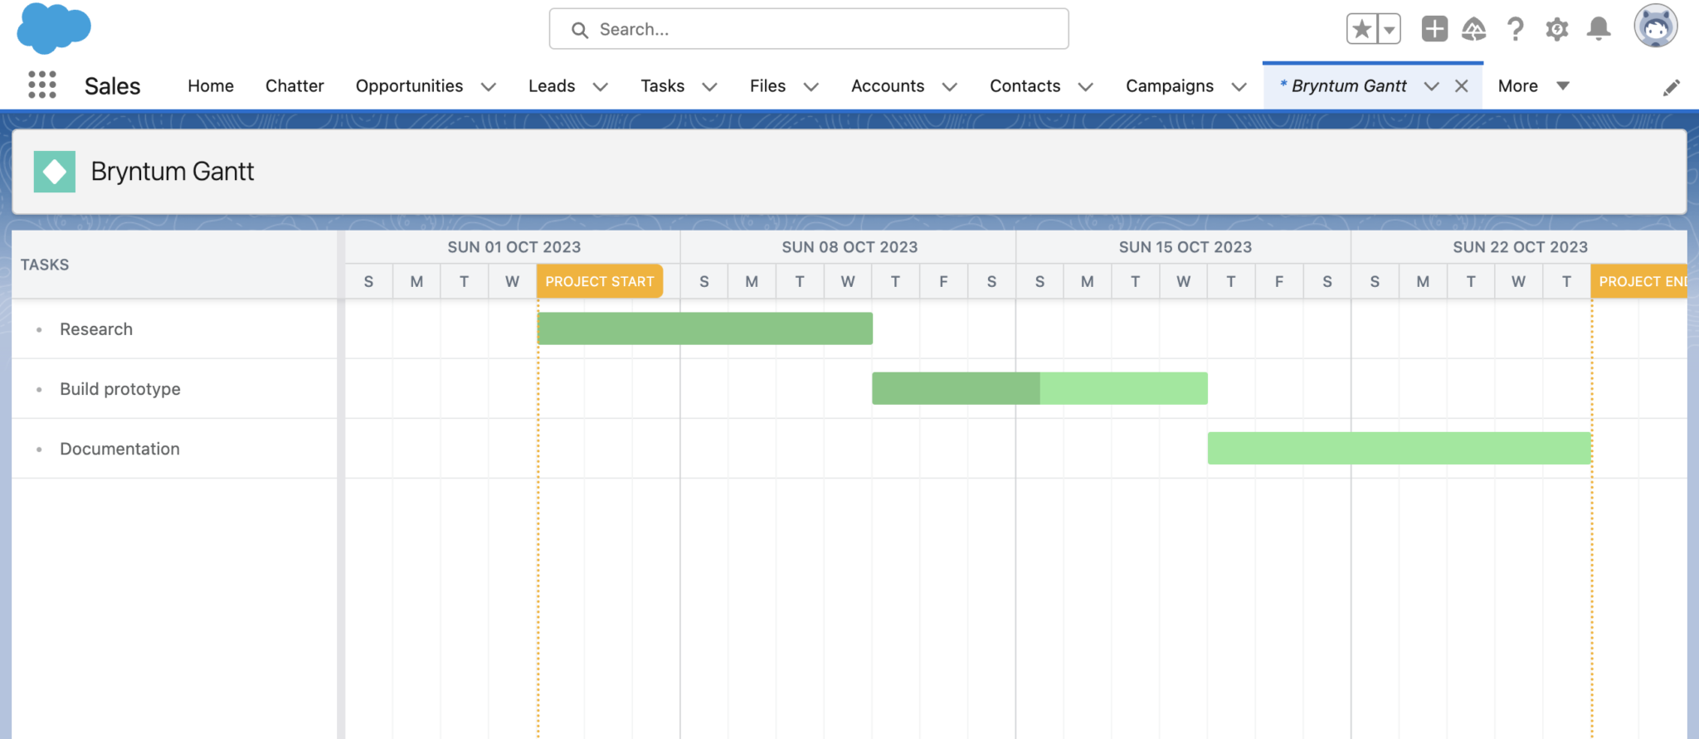Switch to the Chatter tab

click(x=295, y=86)
